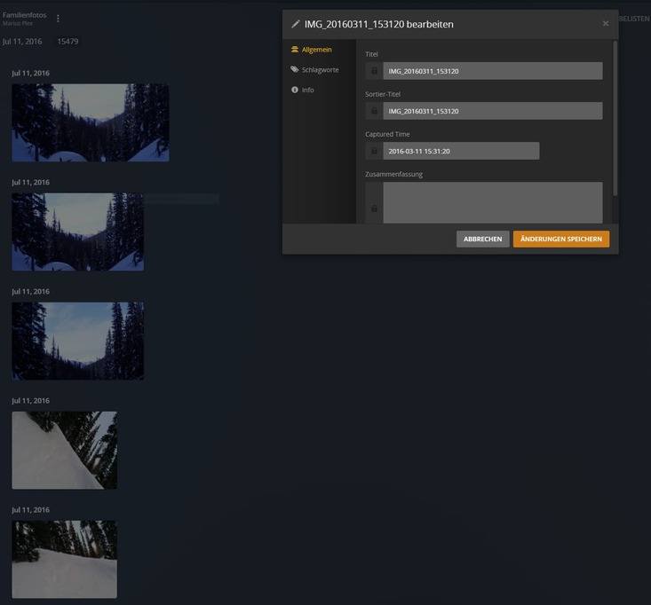Toggle the lock icon beside Sortier-Titel field

pos(374,111)
